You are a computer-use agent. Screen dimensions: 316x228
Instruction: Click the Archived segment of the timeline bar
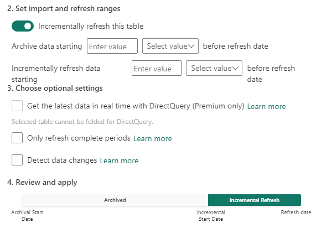115,200
